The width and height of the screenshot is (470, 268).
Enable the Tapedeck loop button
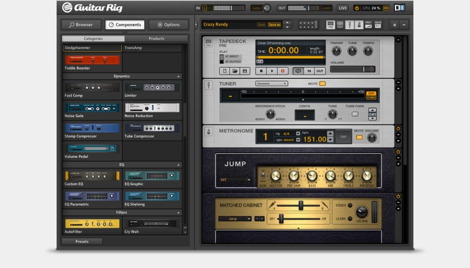[x=298, y=71]
